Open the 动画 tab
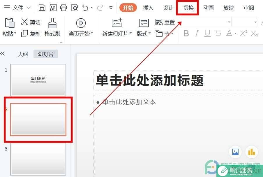 point(209,8)
